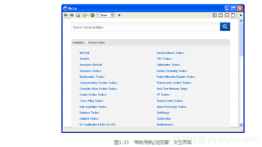The image size is (262, 147).
Task: Open Aerospace Toolbox link
Action: click(90, 71)
